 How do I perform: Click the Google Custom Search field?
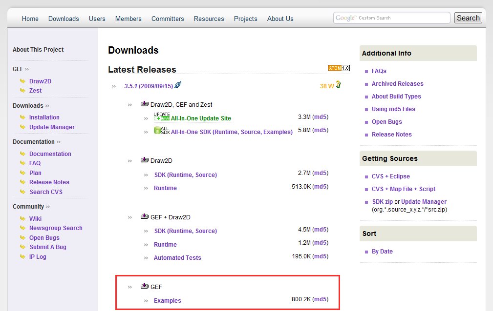pyautogui.click(x=392, y=18)
